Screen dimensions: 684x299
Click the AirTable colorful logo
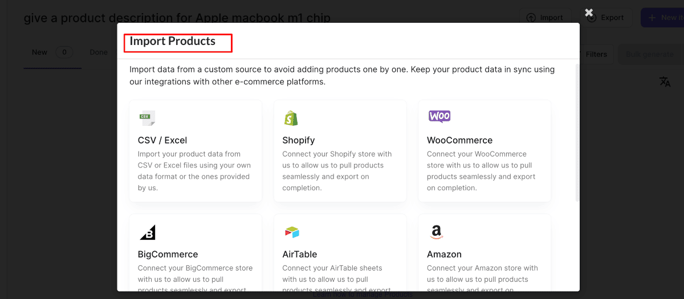pyautogui.click(x=292, y=232)
